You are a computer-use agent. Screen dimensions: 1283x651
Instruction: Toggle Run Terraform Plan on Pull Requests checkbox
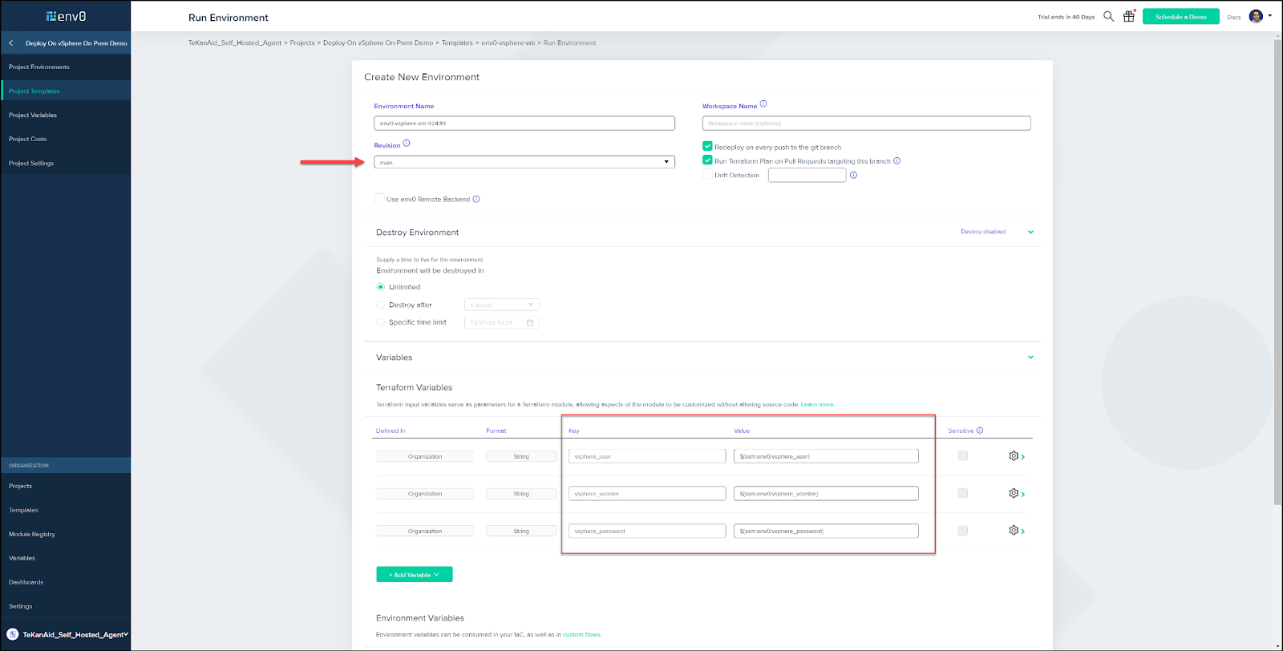point(707,160)
